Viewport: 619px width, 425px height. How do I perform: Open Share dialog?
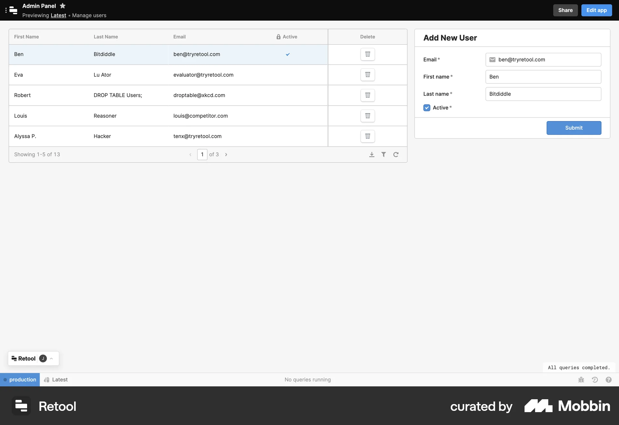click(565, 10)
